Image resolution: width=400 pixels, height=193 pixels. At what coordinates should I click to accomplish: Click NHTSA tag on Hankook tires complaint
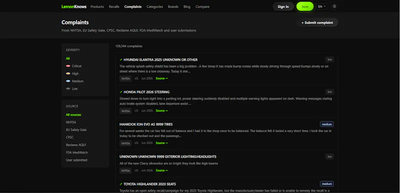[x=125, y=143]
